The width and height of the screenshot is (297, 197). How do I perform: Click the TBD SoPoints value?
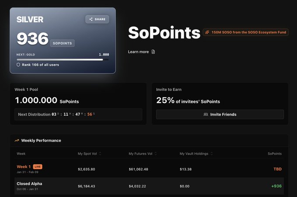pos(277,169)
